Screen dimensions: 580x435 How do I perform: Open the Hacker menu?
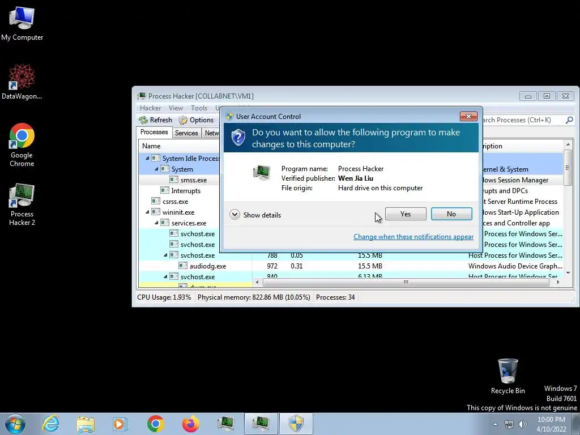point(150,108)
